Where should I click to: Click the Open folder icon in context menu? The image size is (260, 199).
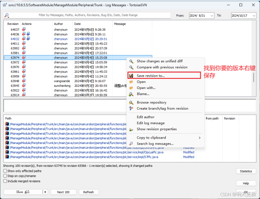click(x=131, y=82)
